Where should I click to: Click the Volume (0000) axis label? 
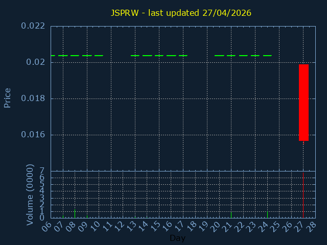30,194
